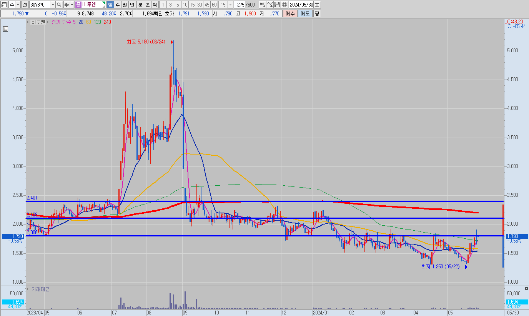
Task: Click the blue 20 moving average label
Action: pyautogui.click(x=81, y=22)
